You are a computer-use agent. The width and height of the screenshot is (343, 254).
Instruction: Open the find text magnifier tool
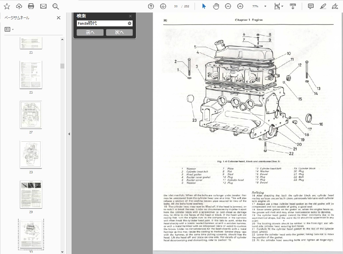click(x=55, y=6)
